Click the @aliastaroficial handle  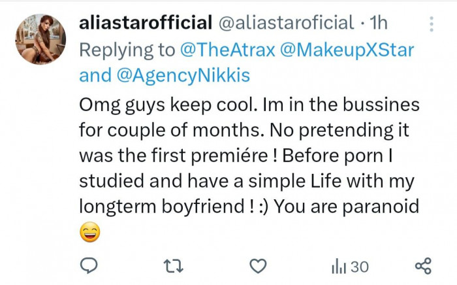coord(285,24)
